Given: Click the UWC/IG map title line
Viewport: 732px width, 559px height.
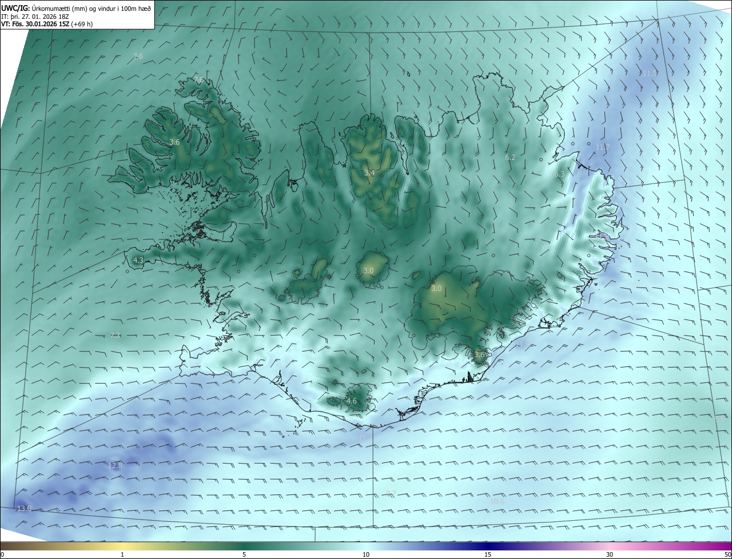Looking at the screenshot, I should coord(75,8).
